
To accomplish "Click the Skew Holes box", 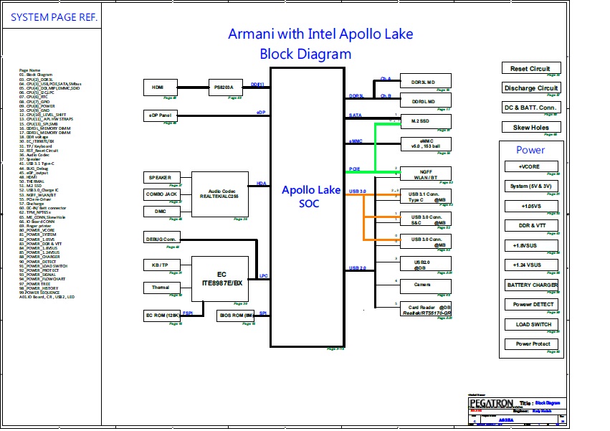I will 531,128.
